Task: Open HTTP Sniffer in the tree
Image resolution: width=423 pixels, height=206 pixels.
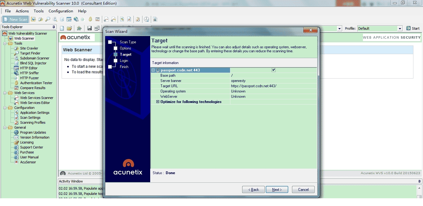Action: pos(29,73)
